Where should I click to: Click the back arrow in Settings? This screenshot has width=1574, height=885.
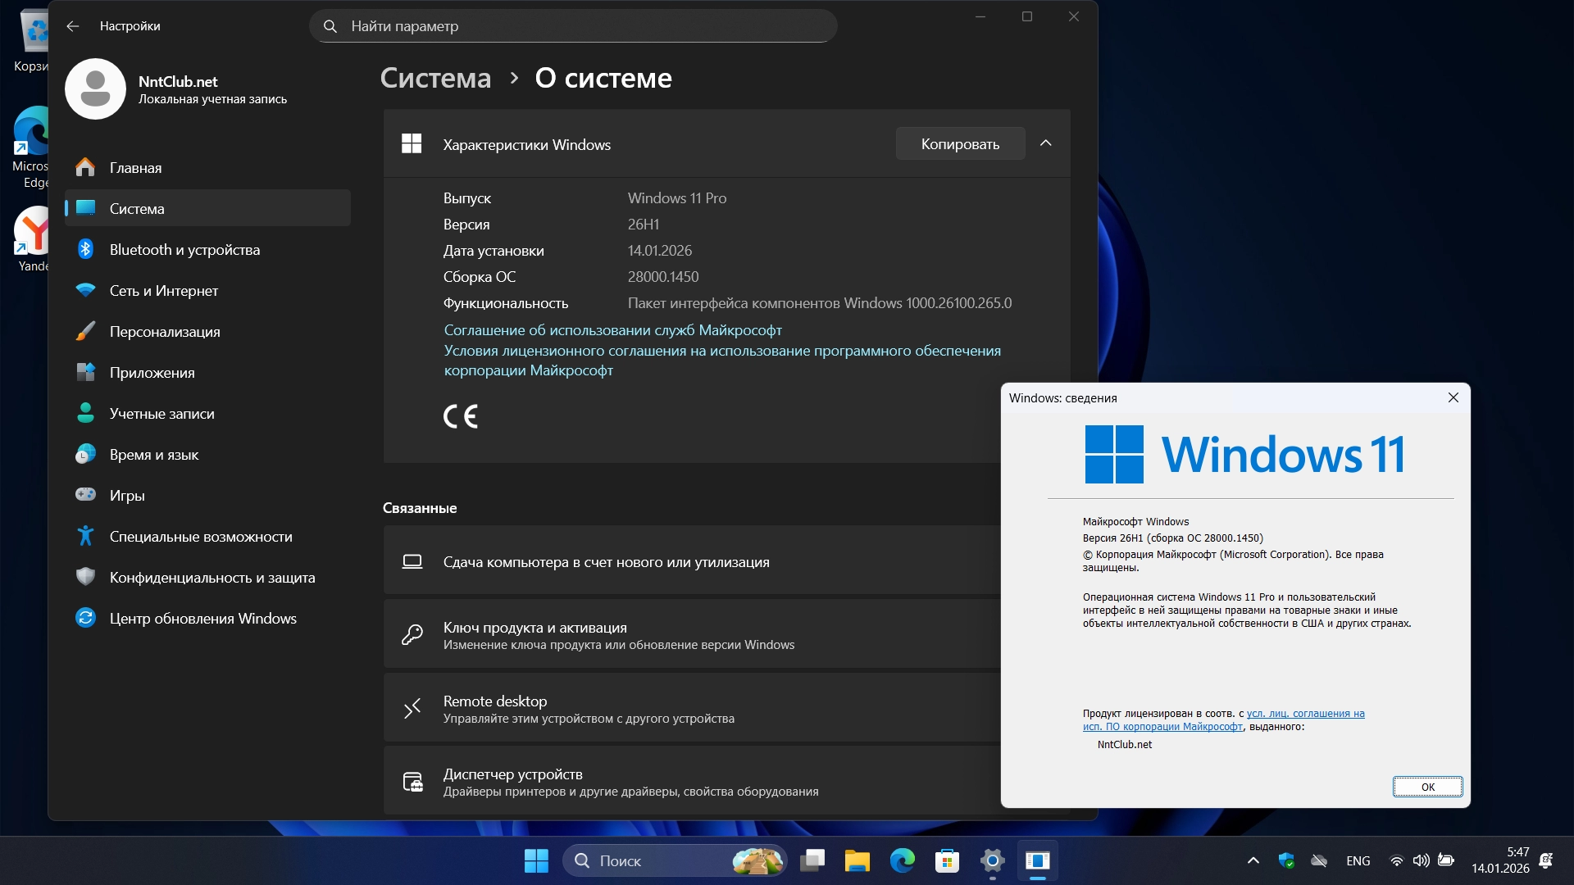(73, 26)
